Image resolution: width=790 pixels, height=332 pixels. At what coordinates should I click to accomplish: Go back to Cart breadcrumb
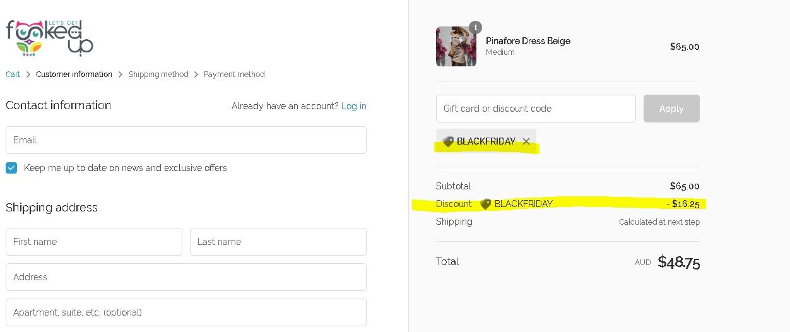(13, 74)
